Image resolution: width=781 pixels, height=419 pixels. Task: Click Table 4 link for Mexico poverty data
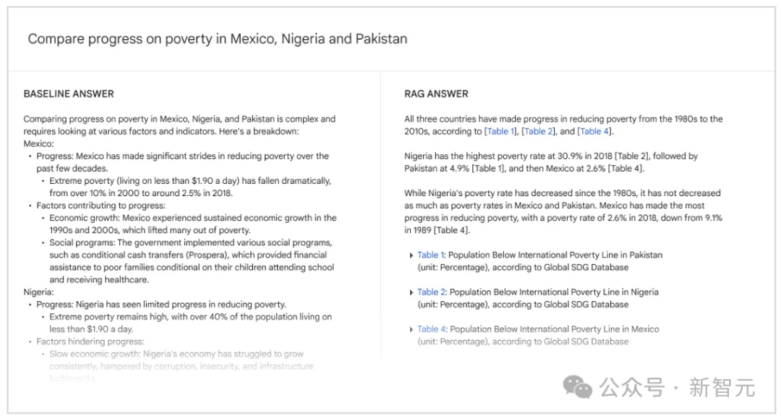pyautogui.click(x=431, y=329)
